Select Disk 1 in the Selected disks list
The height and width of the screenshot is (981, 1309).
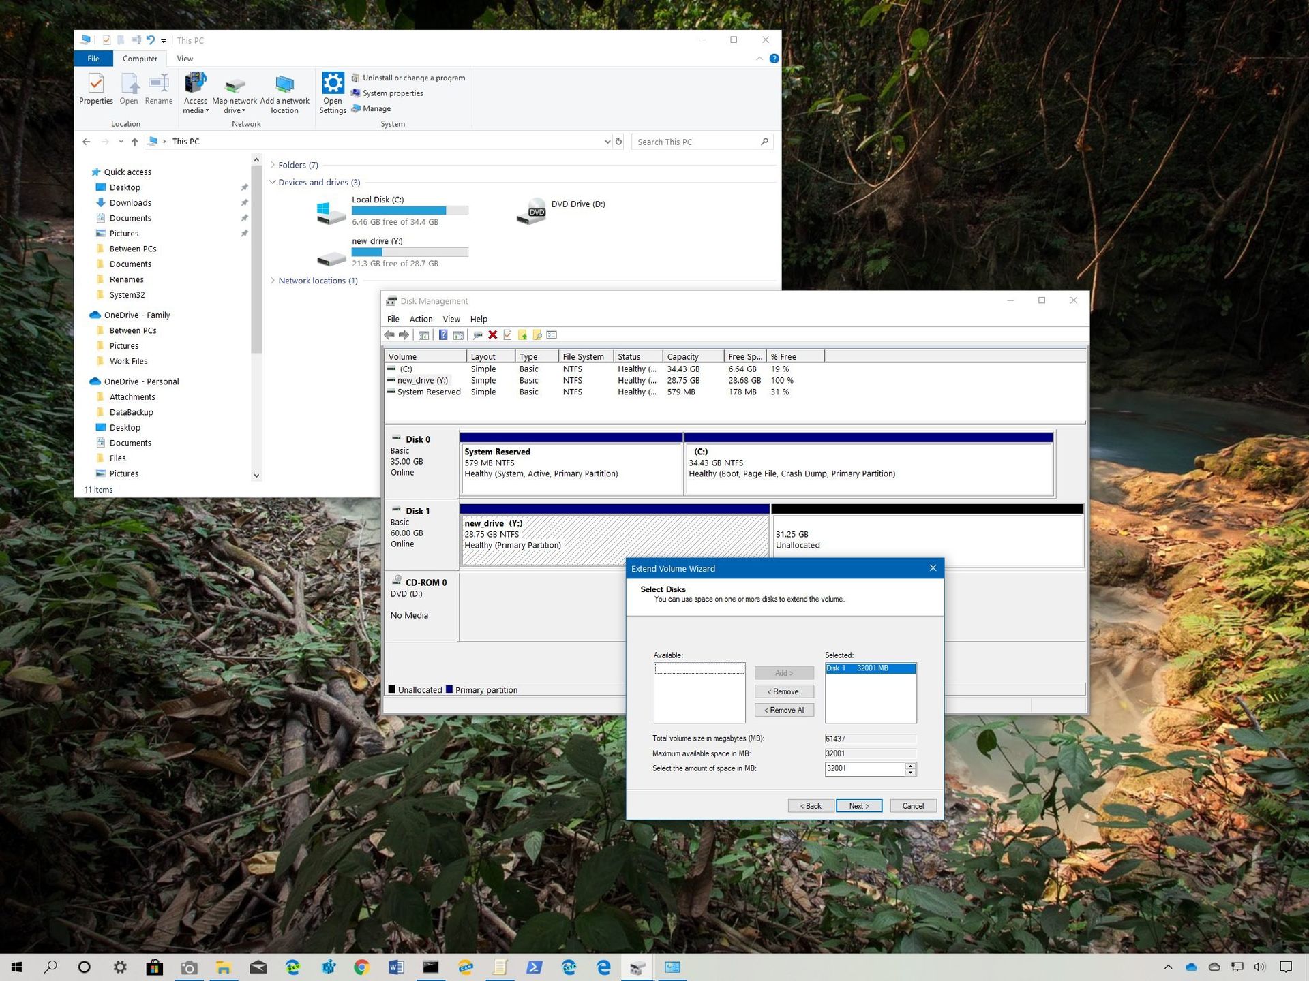pos(871,668)
